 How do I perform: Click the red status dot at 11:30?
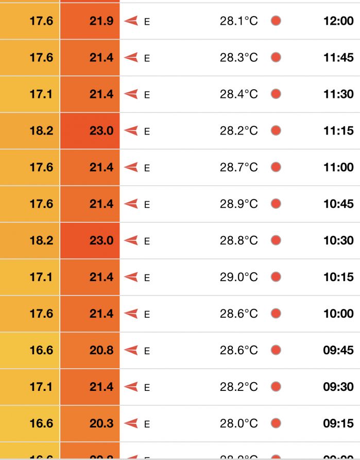tap(276, 94)
